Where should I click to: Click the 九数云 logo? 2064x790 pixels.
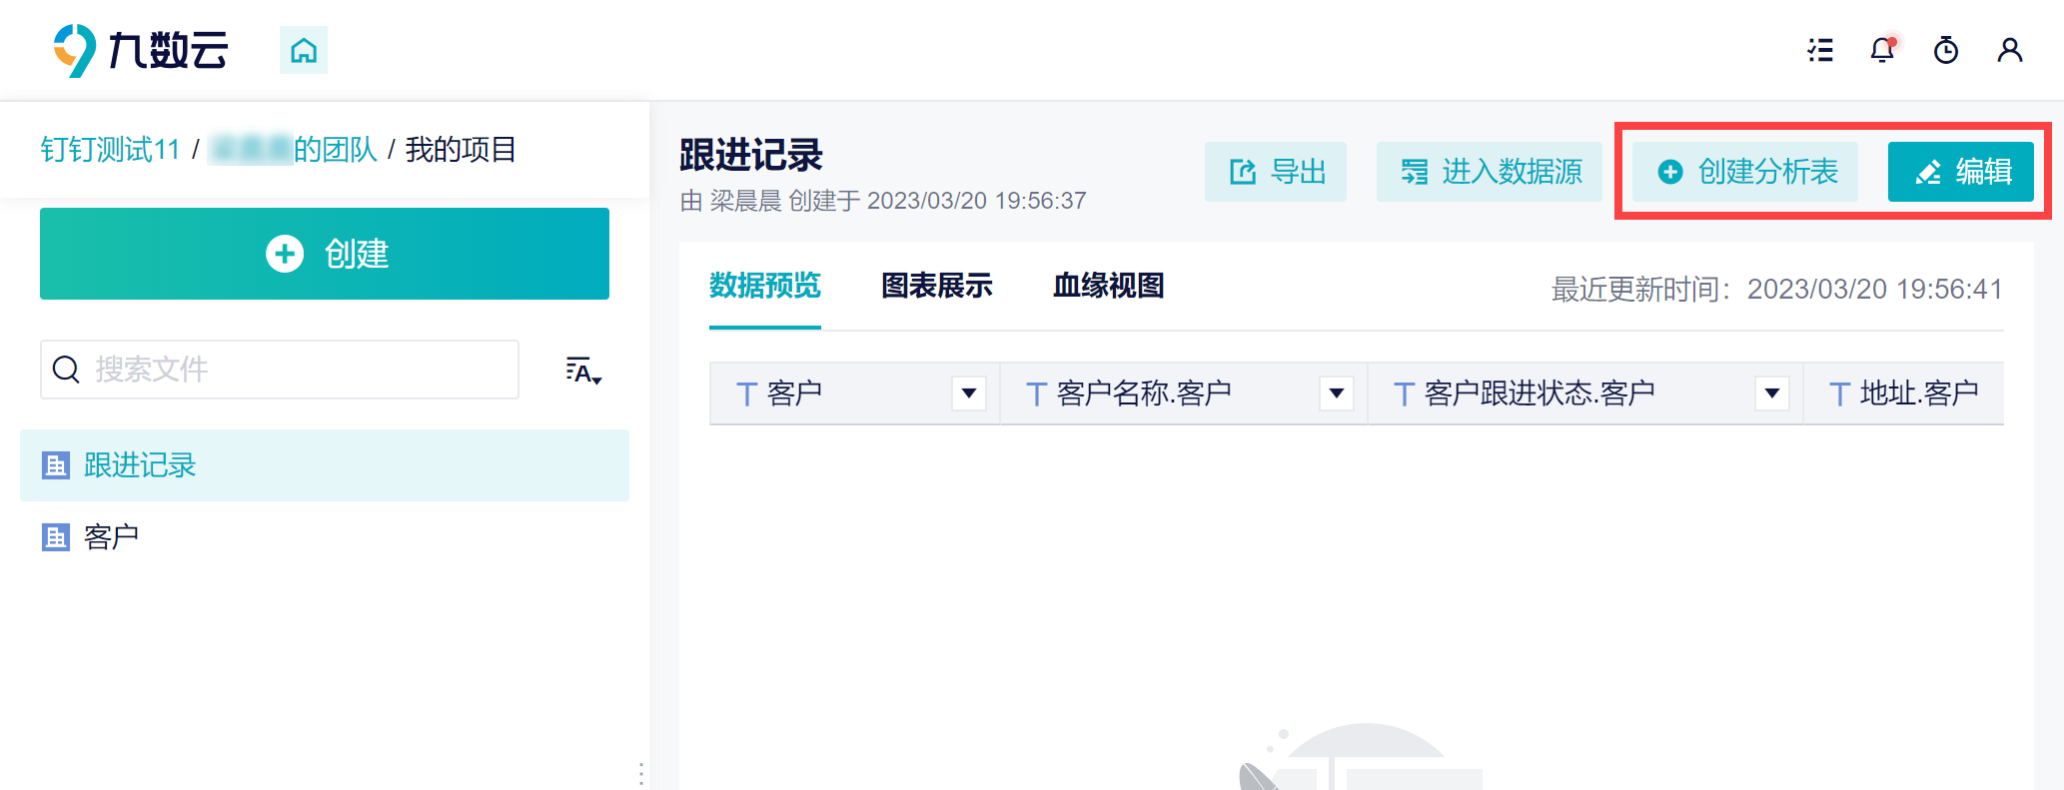pyautogui.click(x=141, y=50)
